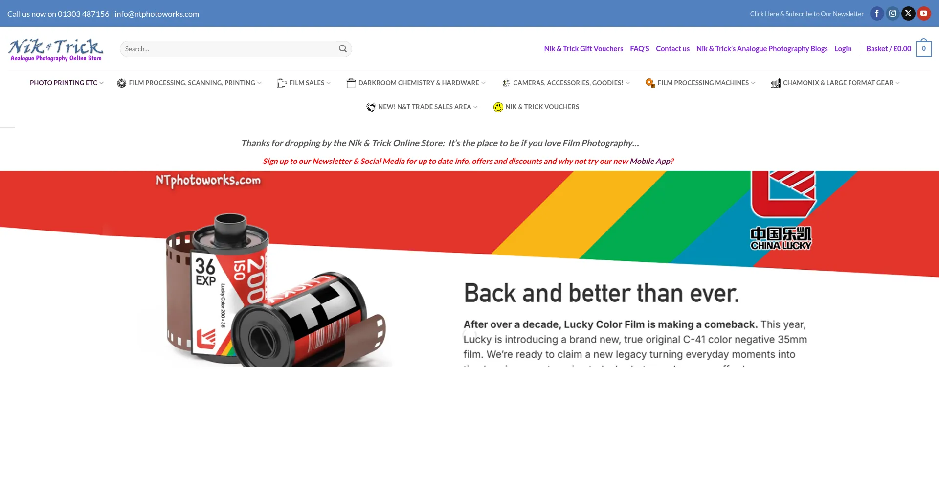Expand Darkroom Chemistry & Hardware menu
The image size is (939, 486).
pos(416,83)
